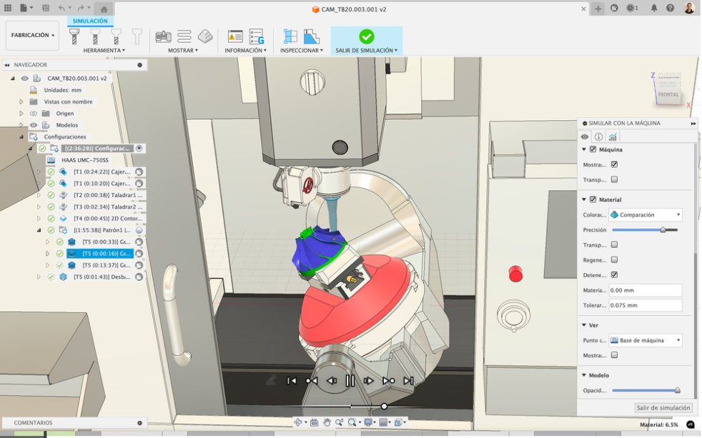
Task: Open the Help question mark icon
Action: pyautogui.click(x=671, y=8)
